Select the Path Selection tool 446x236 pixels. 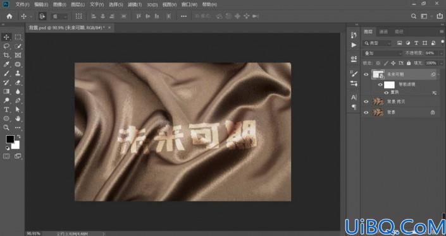tap(18, 110)
